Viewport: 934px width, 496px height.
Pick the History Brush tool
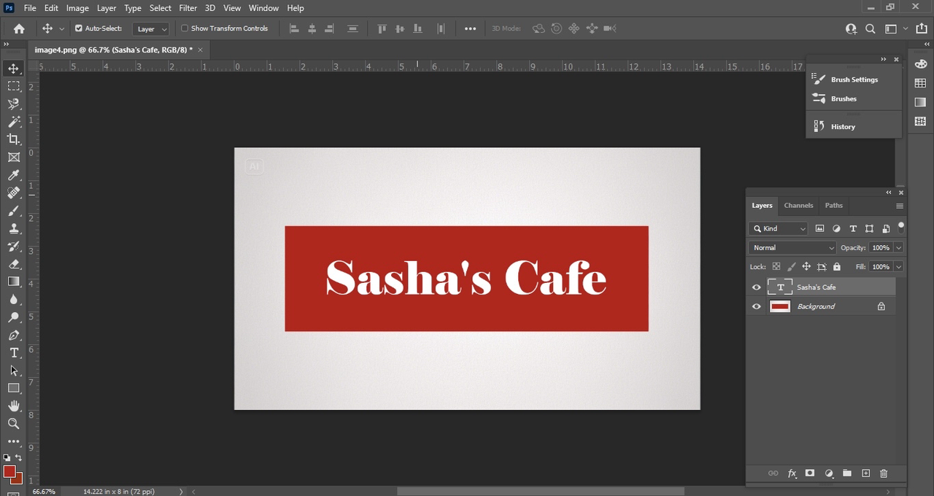[x=14, y=246]
